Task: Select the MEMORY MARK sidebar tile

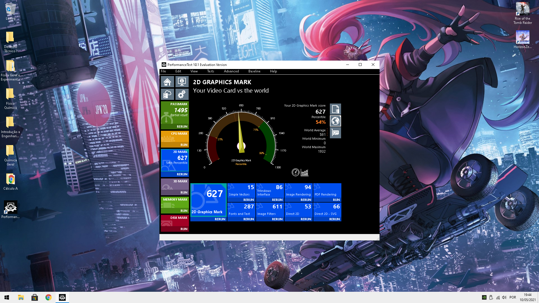Action: 175,203
